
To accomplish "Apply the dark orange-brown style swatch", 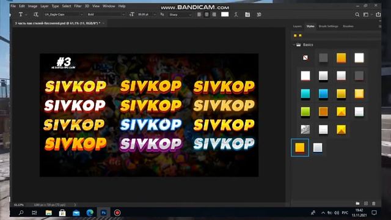I will tap(323, 112).
